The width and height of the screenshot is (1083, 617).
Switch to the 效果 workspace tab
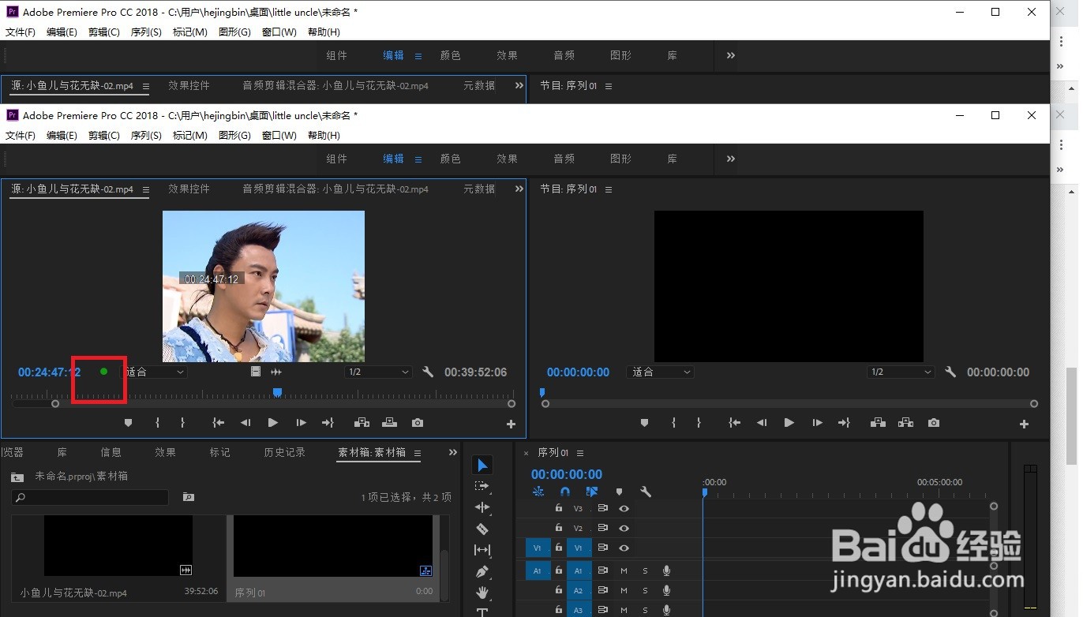pos(507,159)
